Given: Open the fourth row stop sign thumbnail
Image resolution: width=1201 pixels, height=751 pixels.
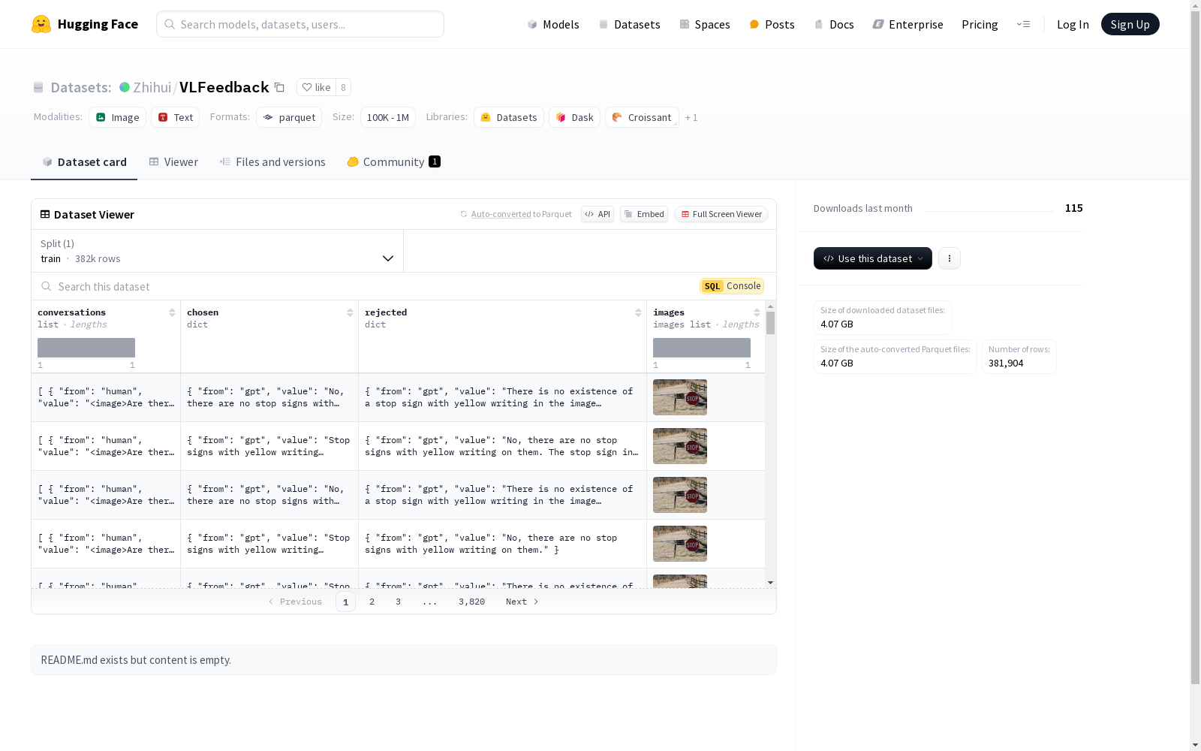Looking at the screenshot, I should [x=680, y=544].
